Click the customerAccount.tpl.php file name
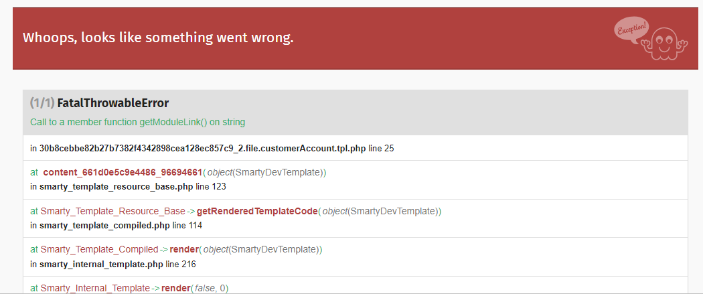 click(203, 149)
